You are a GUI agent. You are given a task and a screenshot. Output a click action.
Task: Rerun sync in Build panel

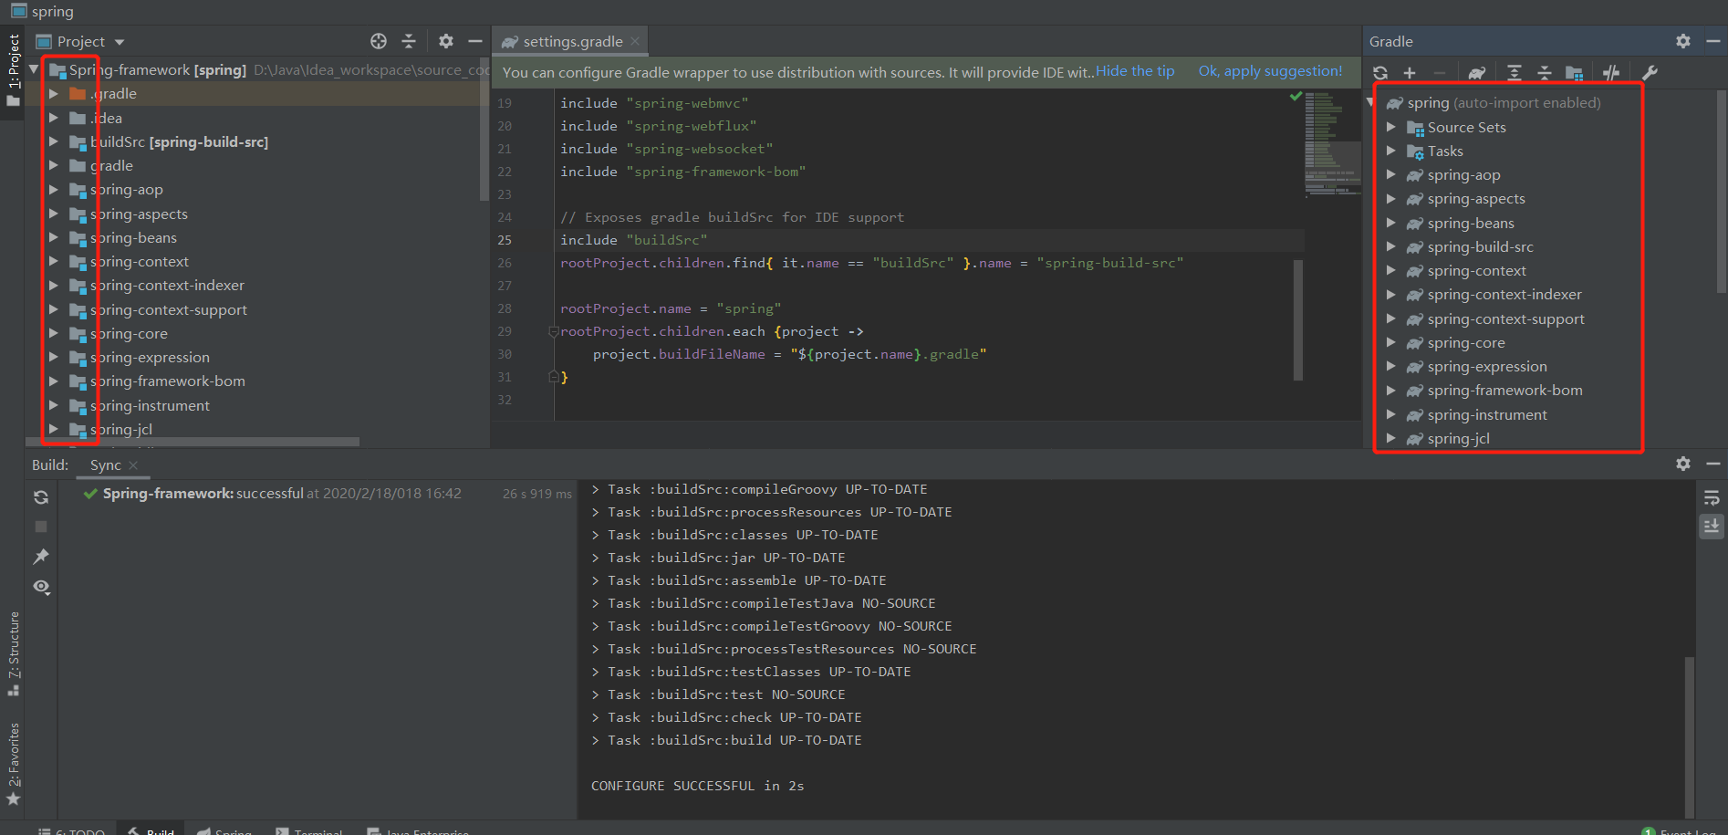41,497
